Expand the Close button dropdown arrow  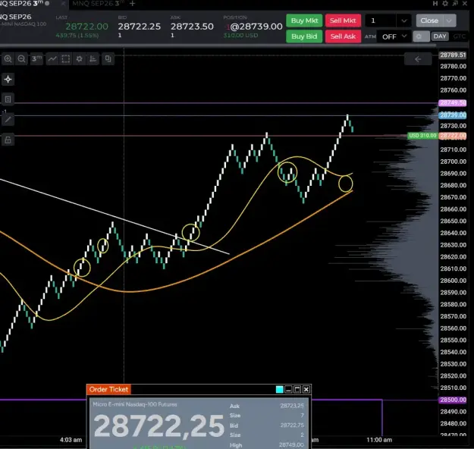[449, 21]
